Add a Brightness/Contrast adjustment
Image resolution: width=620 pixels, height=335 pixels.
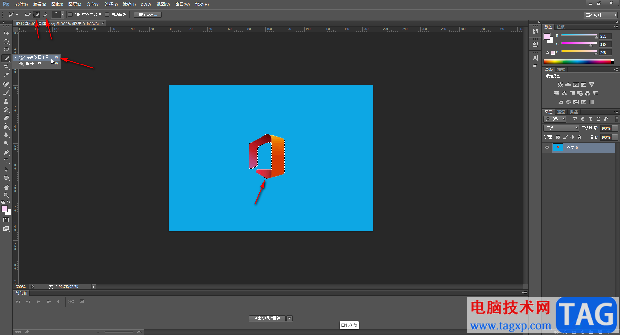[560, 85]
